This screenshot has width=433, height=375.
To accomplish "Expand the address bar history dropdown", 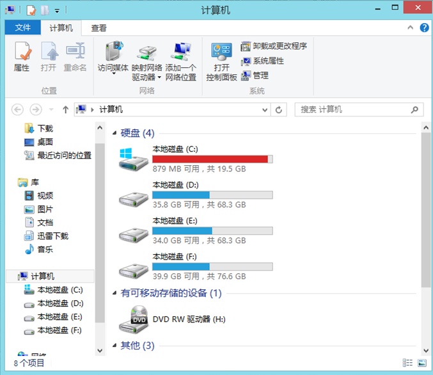I will [265, 109].
